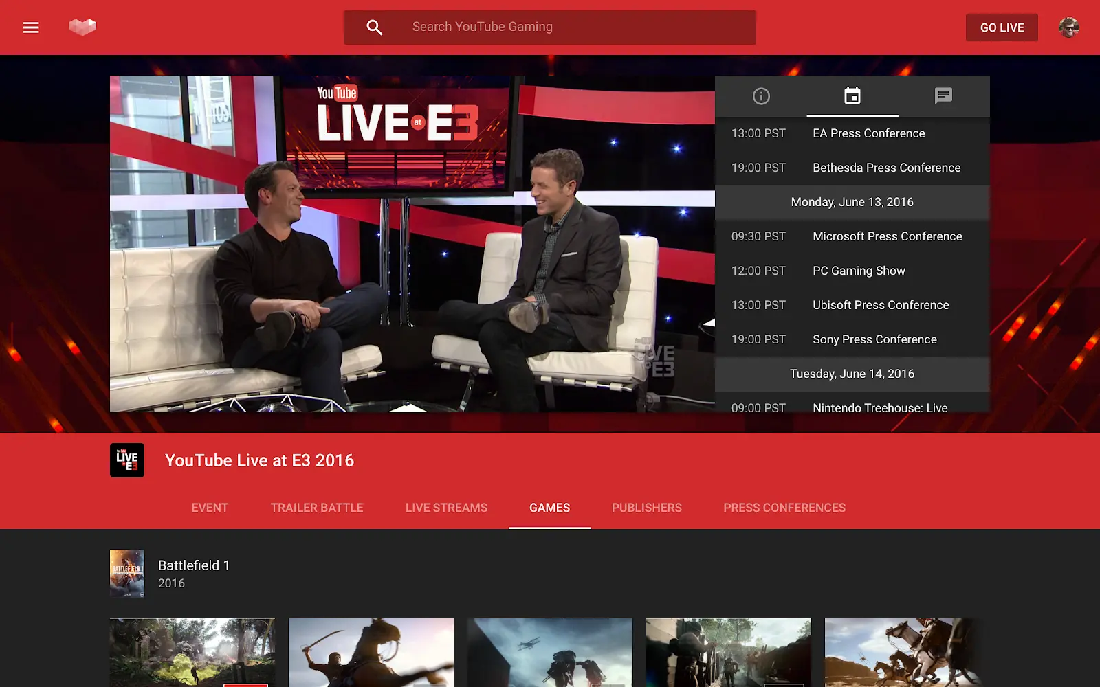Open the stream info panel
The height and width of the screenshot is (687, 1100).
click(x=761, y=96)
